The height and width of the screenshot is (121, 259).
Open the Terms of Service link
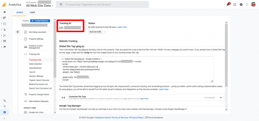coord(120,117)
